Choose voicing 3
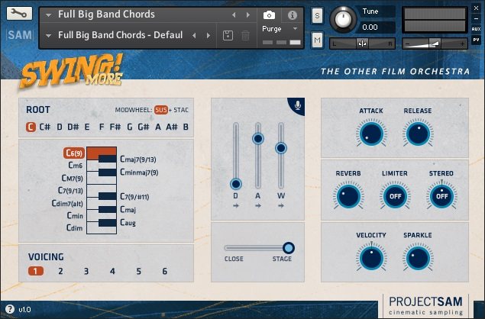 [86, 271]
